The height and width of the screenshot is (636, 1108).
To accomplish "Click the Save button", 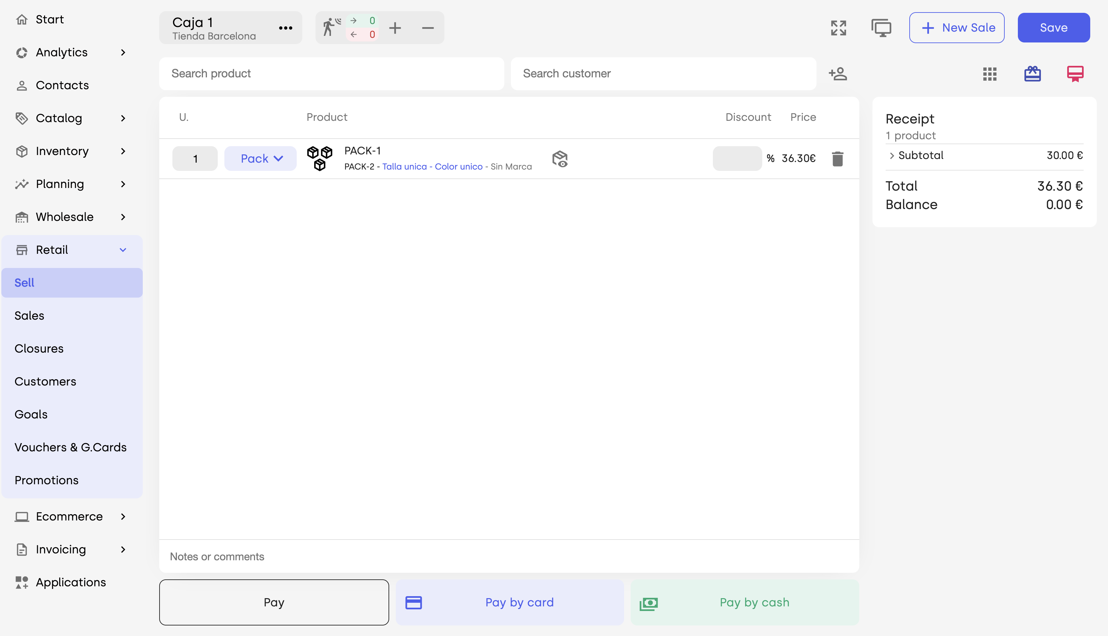I will (x=1053, y=28).
